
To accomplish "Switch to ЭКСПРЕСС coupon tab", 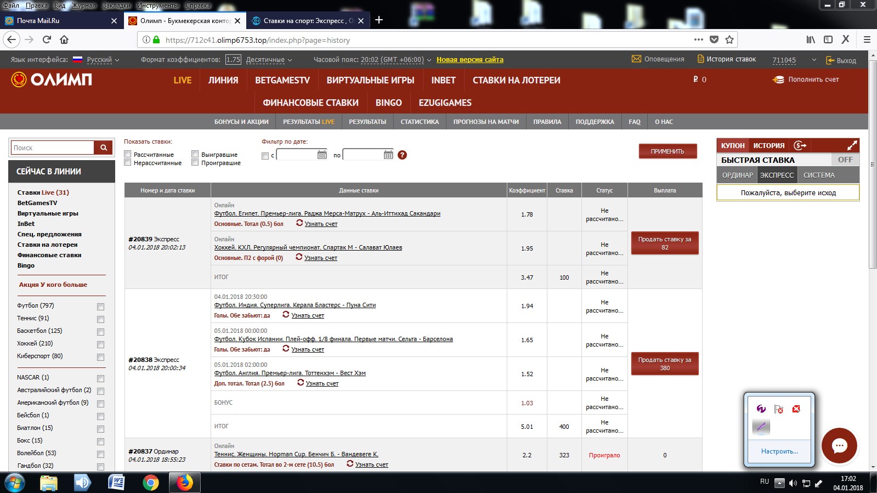I will pyautogui.click(x=777, y=175).
